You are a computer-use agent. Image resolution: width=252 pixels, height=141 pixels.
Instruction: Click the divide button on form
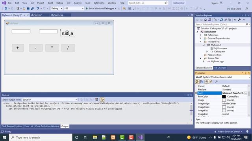68,48
